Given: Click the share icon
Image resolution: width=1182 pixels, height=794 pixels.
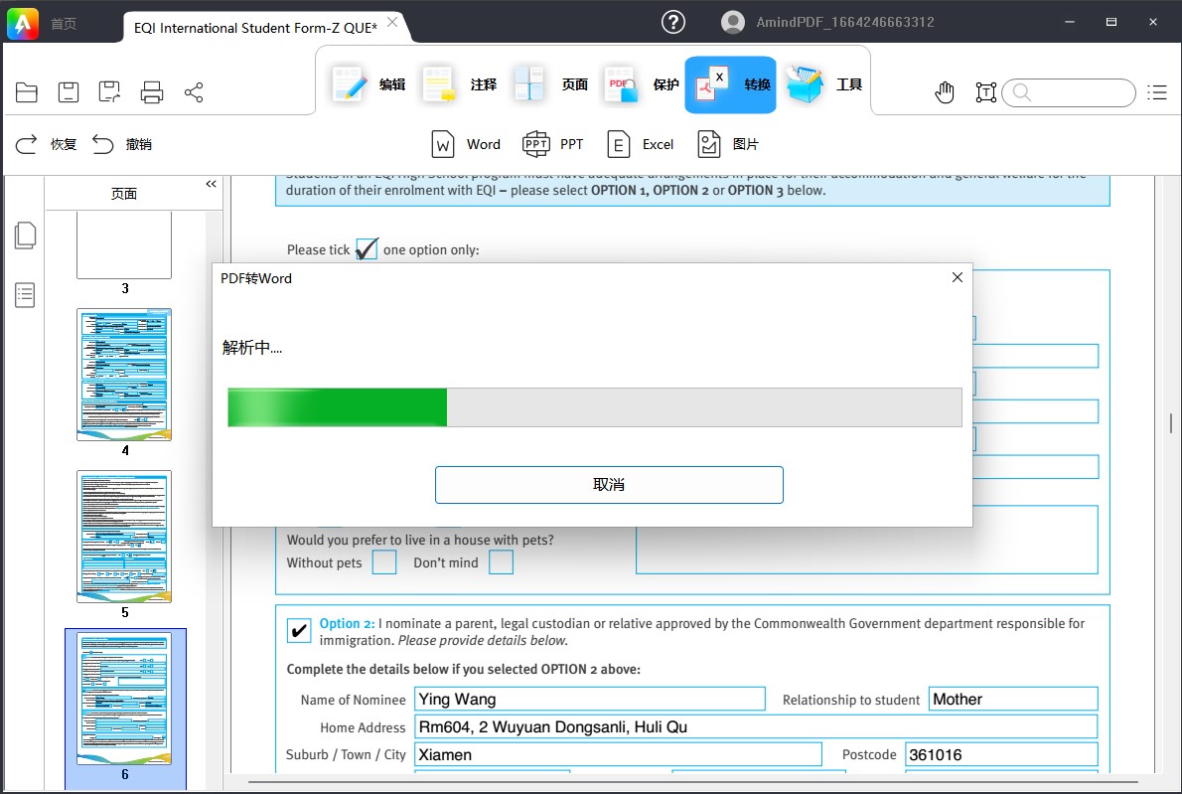Looking at the screenshot, I should pos(194,92).
